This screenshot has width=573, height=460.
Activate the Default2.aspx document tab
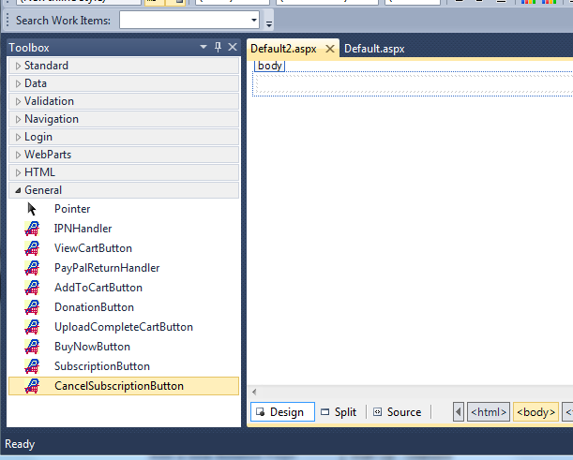(x=290, y=49)
